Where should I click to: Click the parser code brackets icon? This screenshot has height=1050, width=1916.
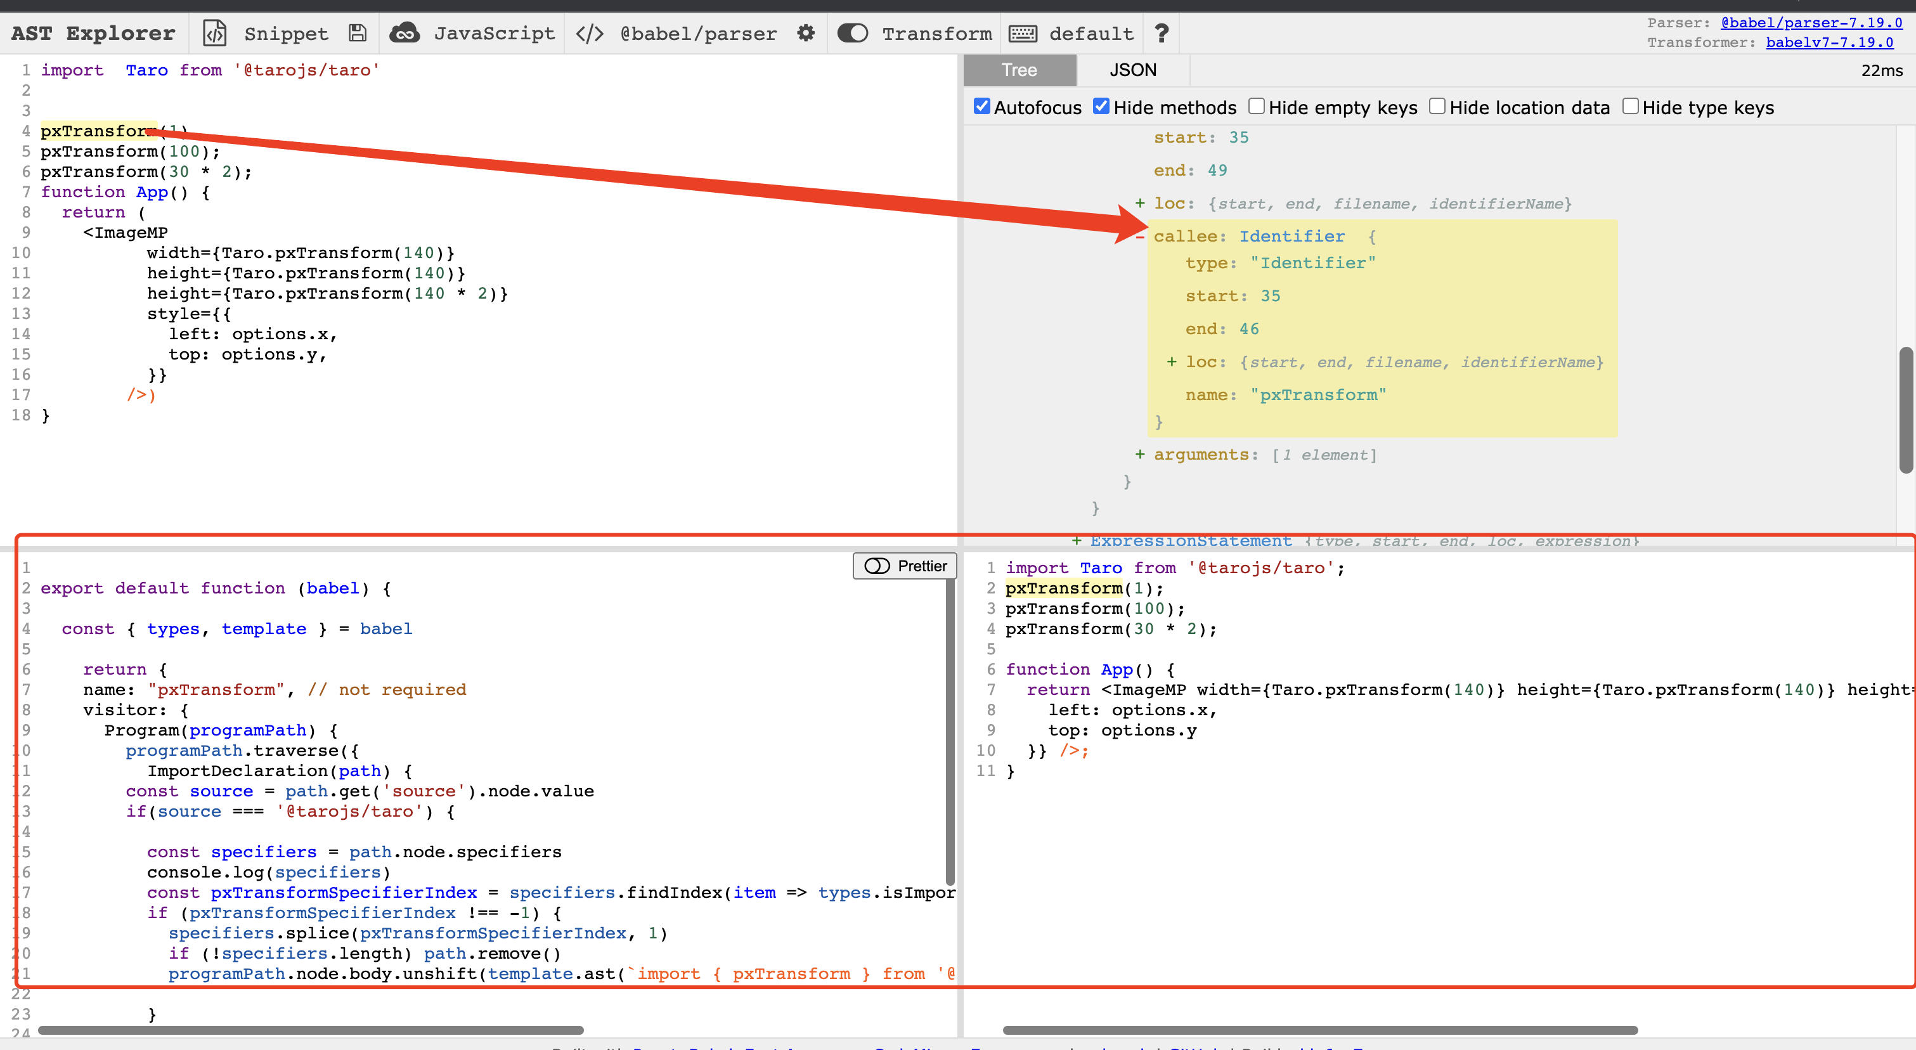[590, 34]
